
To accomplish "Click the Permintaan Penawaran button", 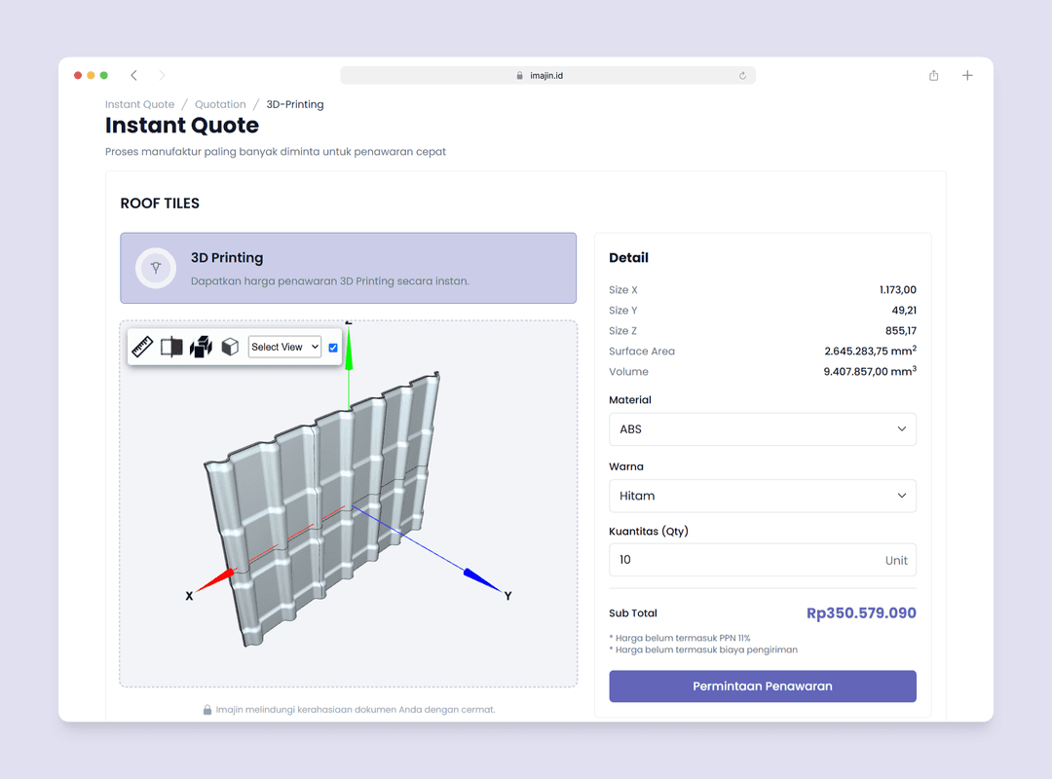I will [762, 686].
